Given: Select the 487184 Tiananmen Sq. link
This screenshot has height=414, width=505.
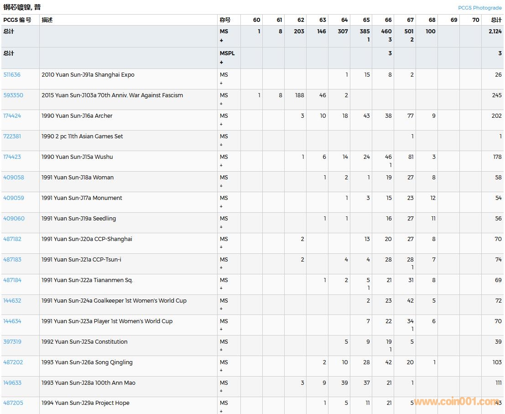Looking at the screenshot, I should [12, 280].
